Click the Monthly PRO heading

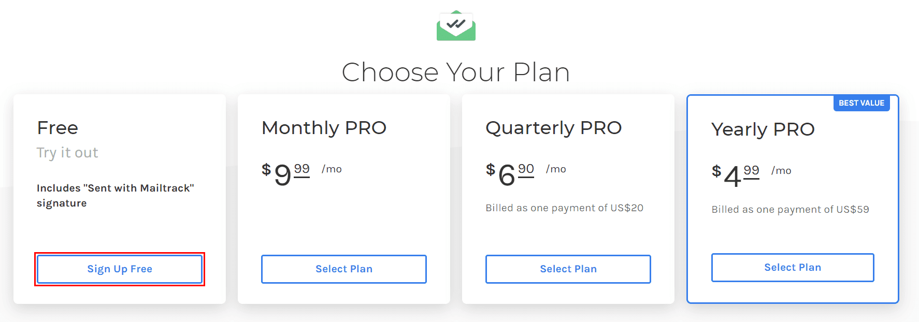click(324, 128)
